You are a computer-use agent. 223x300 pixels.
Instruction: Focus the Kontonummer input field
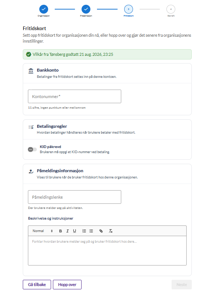tap(75, 97)
